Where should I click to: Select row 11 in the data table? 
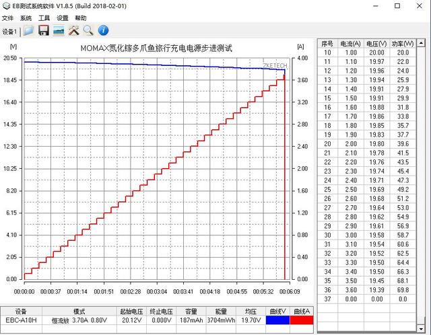pyautogui.click(x=367, y=61)
